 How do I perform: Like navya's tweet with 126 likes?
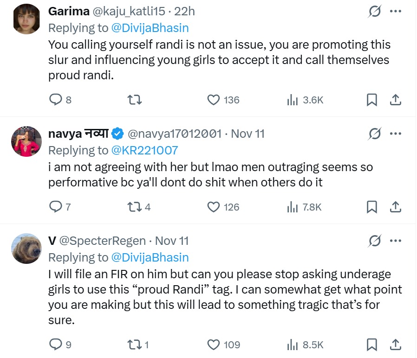214,206
